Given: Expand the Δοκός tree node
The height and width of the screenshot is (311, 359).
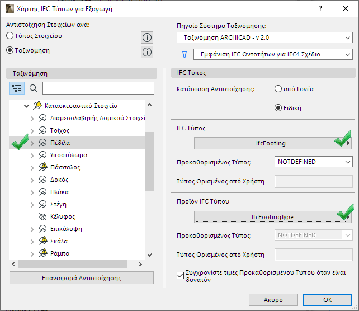Looking at the screenshot, I should tap(32, 180).
